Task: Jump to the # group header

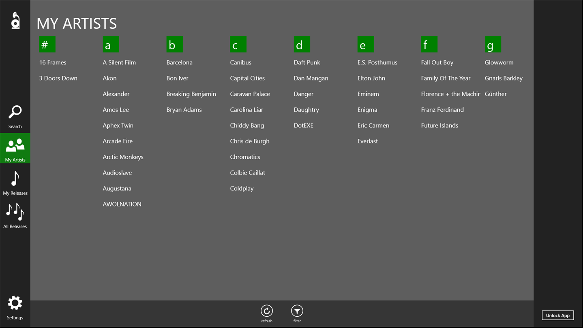Action: [x=47, y=45]
